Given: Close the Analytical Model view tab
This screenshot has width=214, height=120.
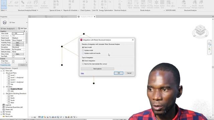Looking at the screenshot, I should tap(94, 17).
